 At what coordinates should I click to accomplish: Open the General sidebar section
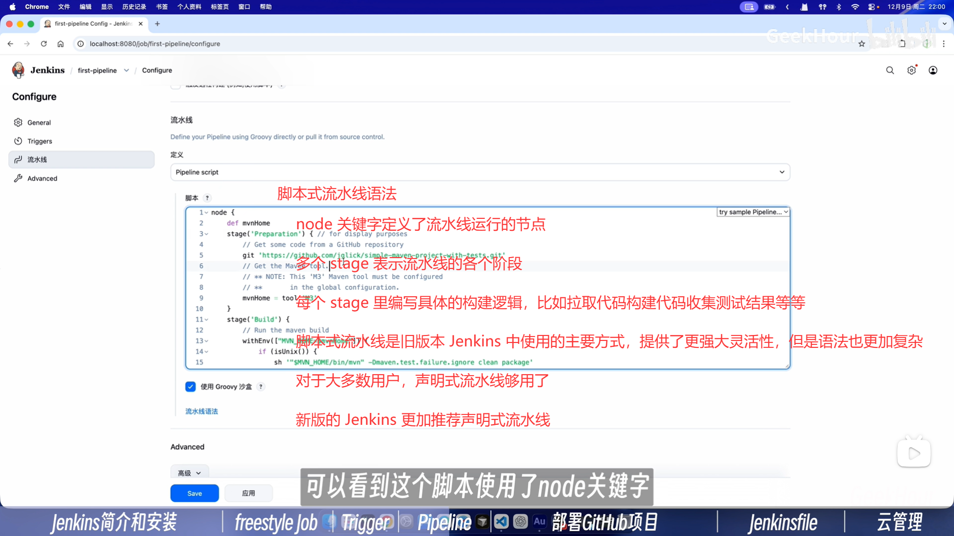39,123
